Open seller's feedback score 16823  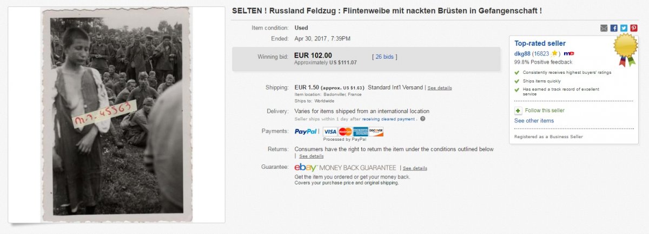pos(541,53)
